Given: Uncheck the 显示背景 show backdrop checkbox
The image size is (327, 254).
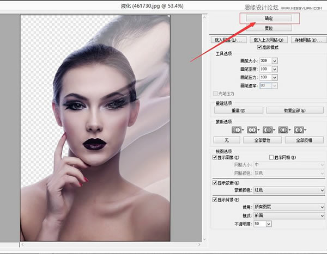Looking at the screenshot, I should [215, 200].
